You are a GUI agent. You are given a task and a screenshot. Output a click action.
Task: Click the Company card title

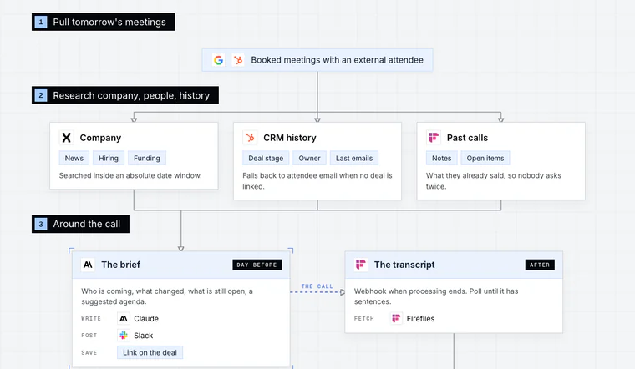point(100,138)
